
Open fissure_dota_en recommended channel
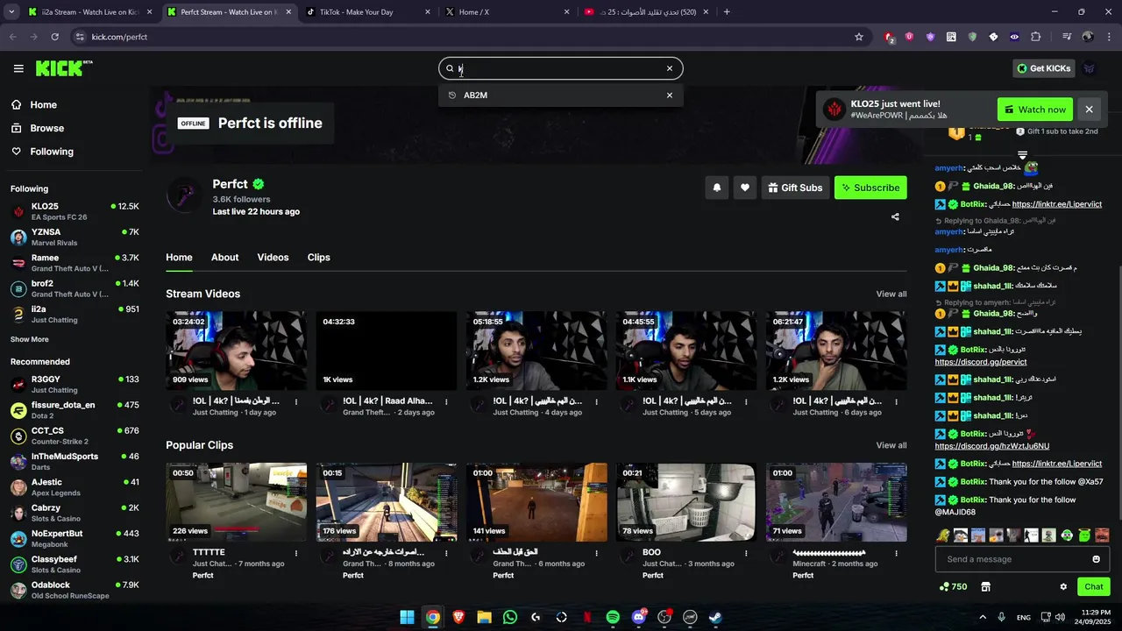pos(75,410)
